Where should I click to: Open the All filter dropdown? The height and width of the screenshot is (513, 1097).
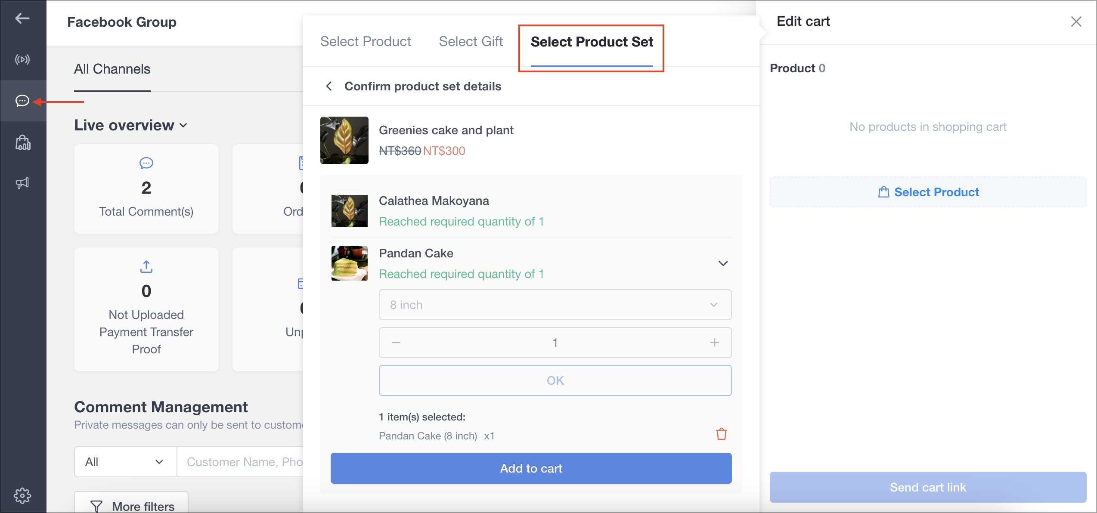pyautogui.click(x=125, y=462)
